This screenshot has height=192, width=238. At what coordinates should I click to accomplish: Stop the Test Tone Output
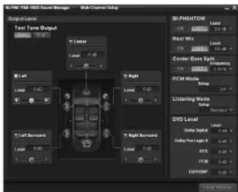[x=41, y=35]
